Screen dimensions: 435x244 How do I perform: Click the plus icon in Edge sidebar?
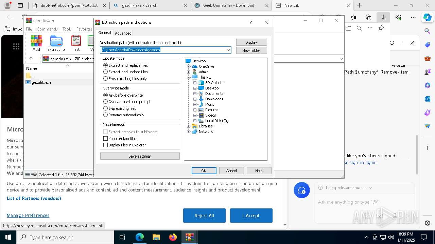click(x=428, y=148)
